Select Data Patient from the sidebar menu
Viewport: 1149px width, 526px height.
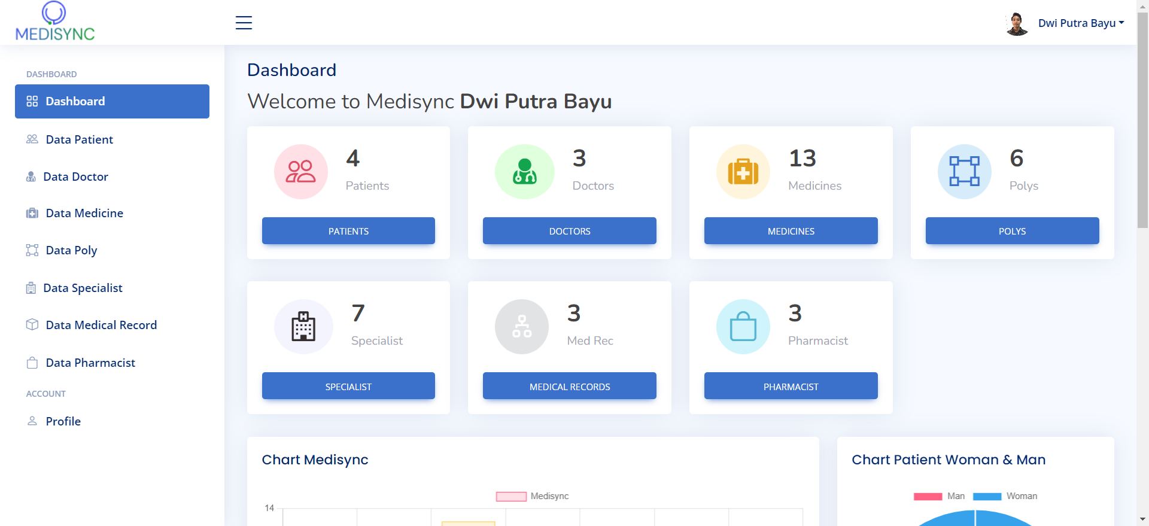click(x=78, y=139)
